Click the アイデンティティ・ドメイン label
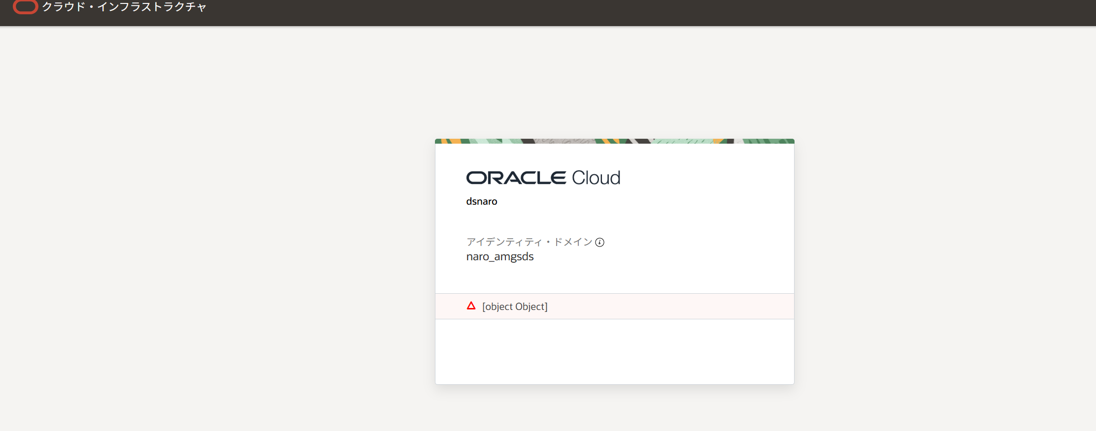Screen dimensions: 1096x431 click(x=529, y=242)
